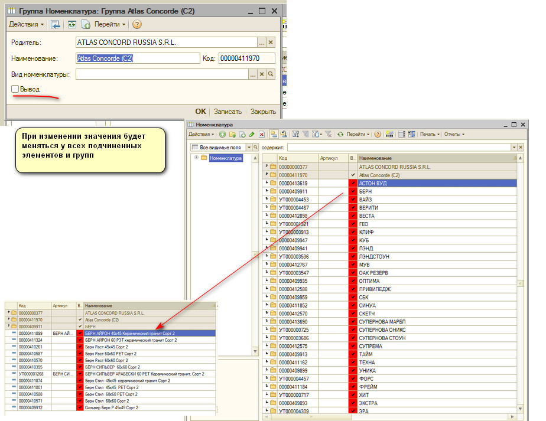This screenshot has height=421, width=546.
Task: Open the Отчеты menu
Action: [454, 135]
